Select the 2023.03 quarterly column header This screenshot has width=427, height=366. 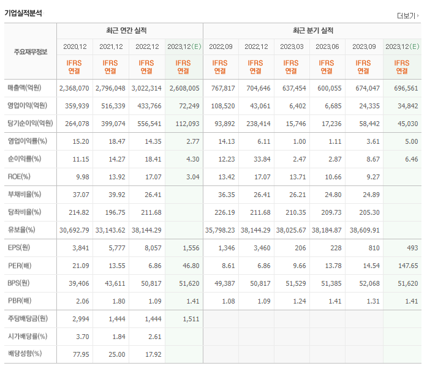(292, 47)
